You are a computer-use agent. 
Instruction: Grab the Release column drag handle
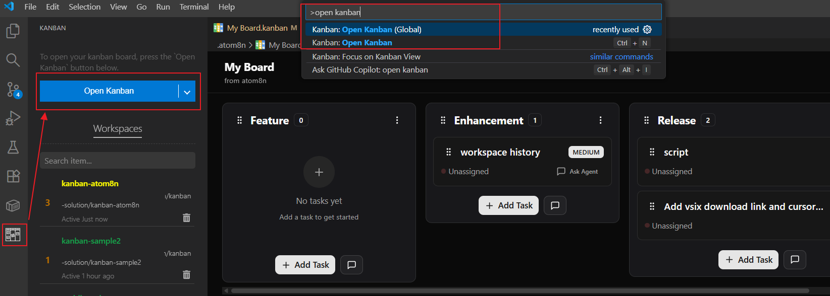point(647,120)
